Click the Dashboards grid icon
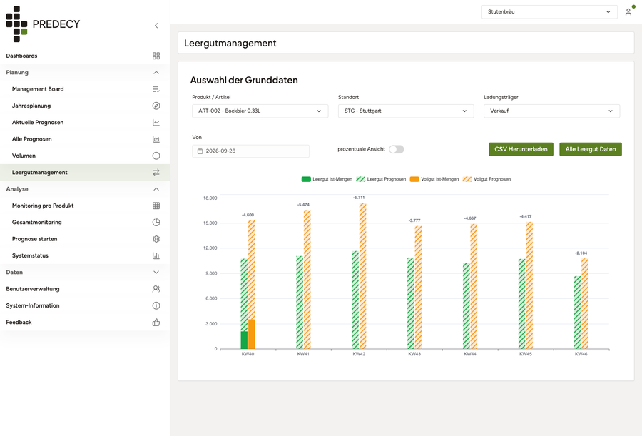Image resolution: width=642 pixels, height=436 pixels. click(156, 56)
